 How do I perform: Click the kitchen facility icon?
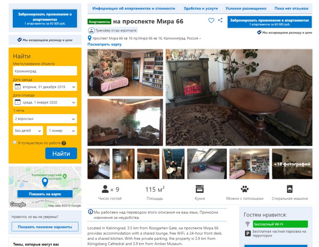tap(200, 189)
